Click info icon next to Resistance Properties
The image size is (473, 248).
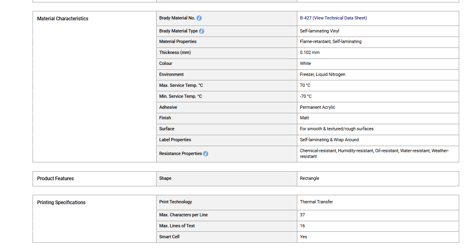point(205,153)
